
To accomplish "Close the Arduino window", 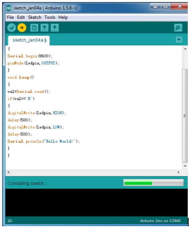I will click(x=179, y=6).
